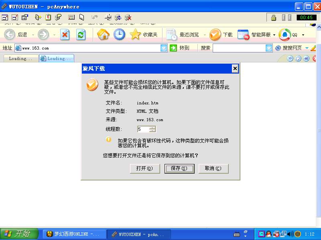321x240 pixels.
Task: Open favorites star (收藏夹)
Action: point(144,34)
